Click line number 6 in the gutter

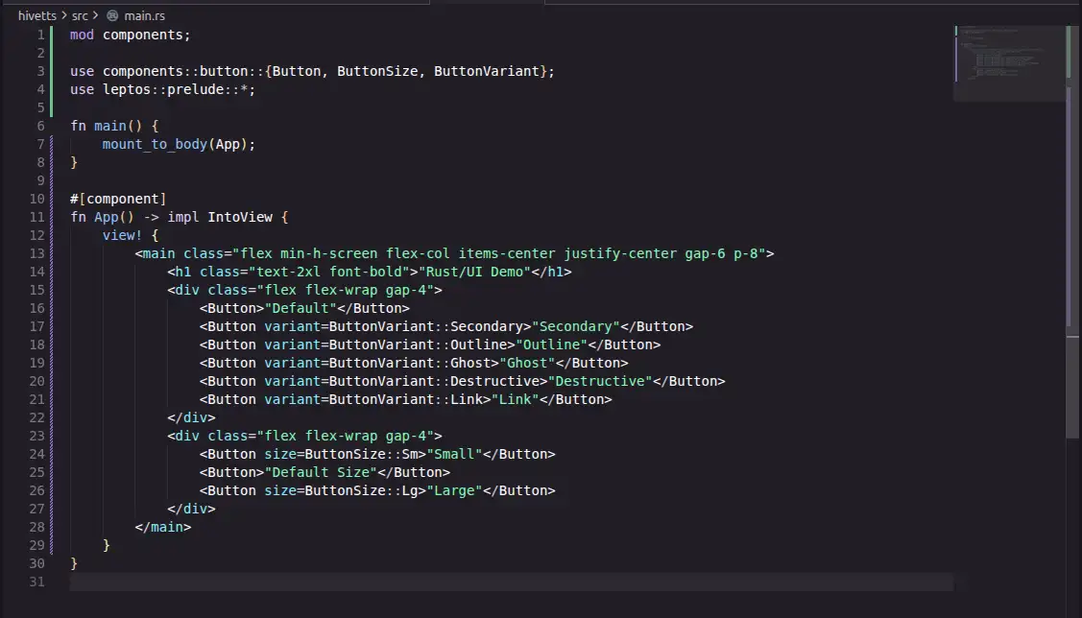tap(40, 126)
